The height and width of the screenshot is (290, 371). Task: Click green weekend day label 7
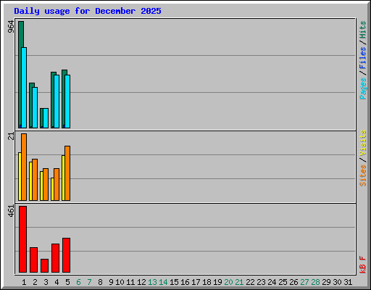[x=89, y=282]
